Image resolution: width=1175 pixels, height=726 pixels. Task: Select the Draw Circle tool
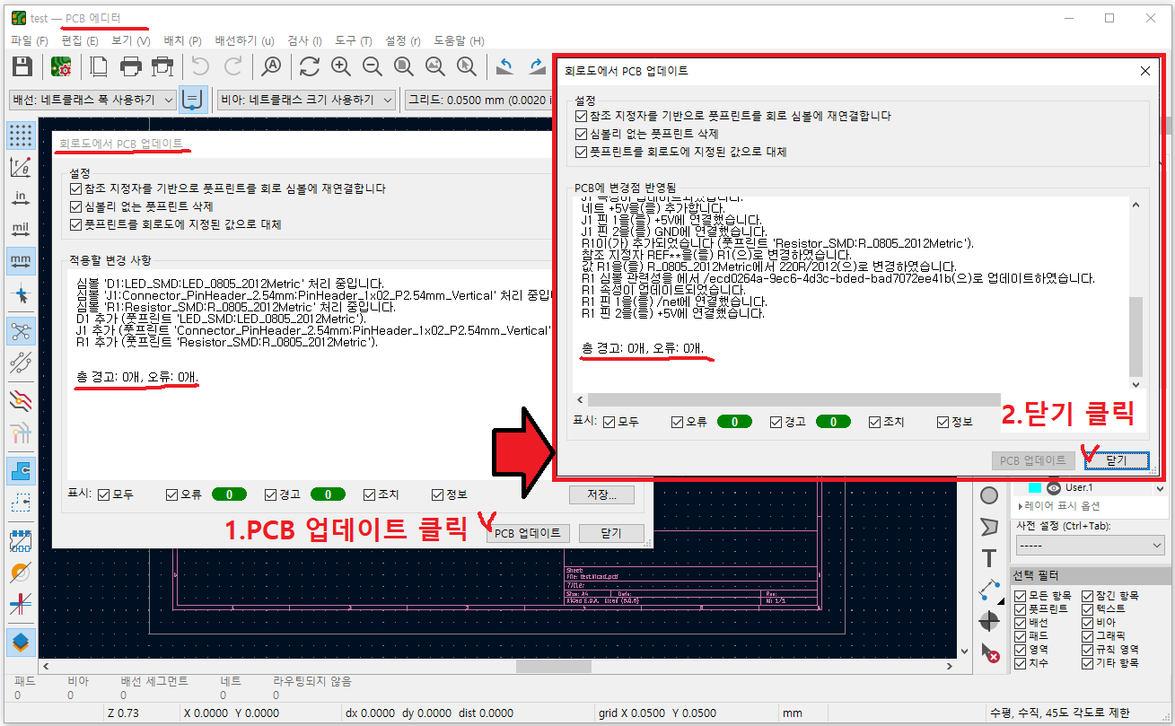point(989,495)
